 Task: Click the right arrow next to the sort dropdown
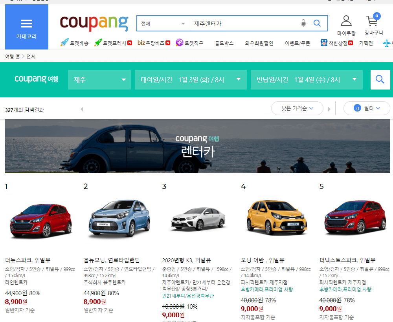point(329,109)
